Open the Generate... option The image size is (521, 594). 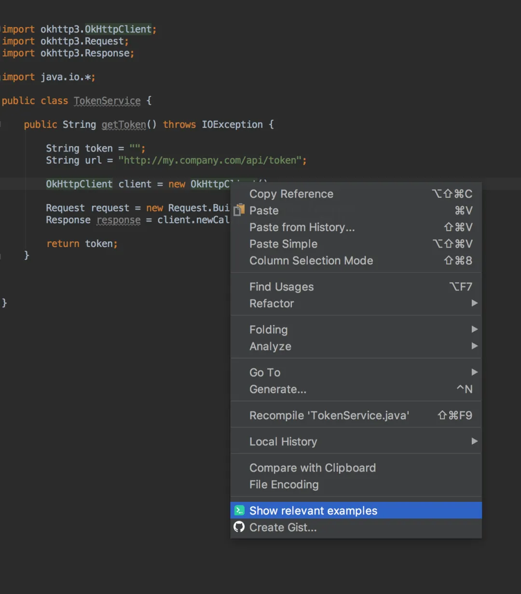[356, 389]
